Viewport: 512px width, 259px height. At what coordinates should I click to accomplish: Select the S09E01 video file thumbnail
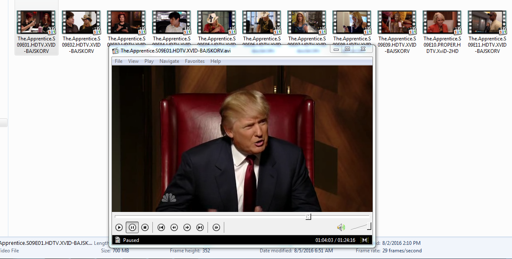tap(36, 22)
